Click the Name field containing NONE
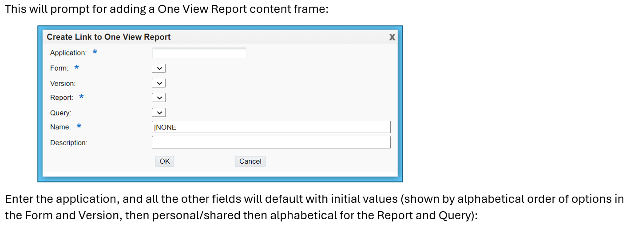This screenshot has width=634, height=225. tap(271, 127)
